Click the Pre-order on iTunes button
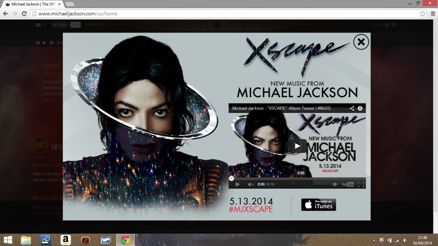The width and height of the screenshot is (438, 246). click(319, 204)
